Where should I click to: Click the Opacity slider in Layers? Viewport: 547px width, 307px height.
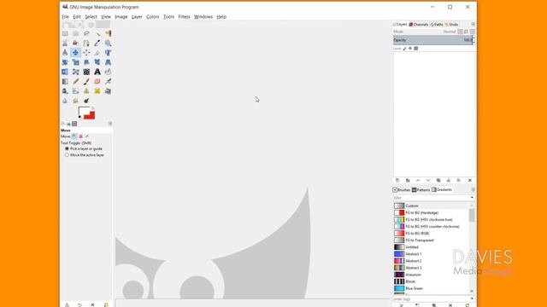[x=432, y=40]
